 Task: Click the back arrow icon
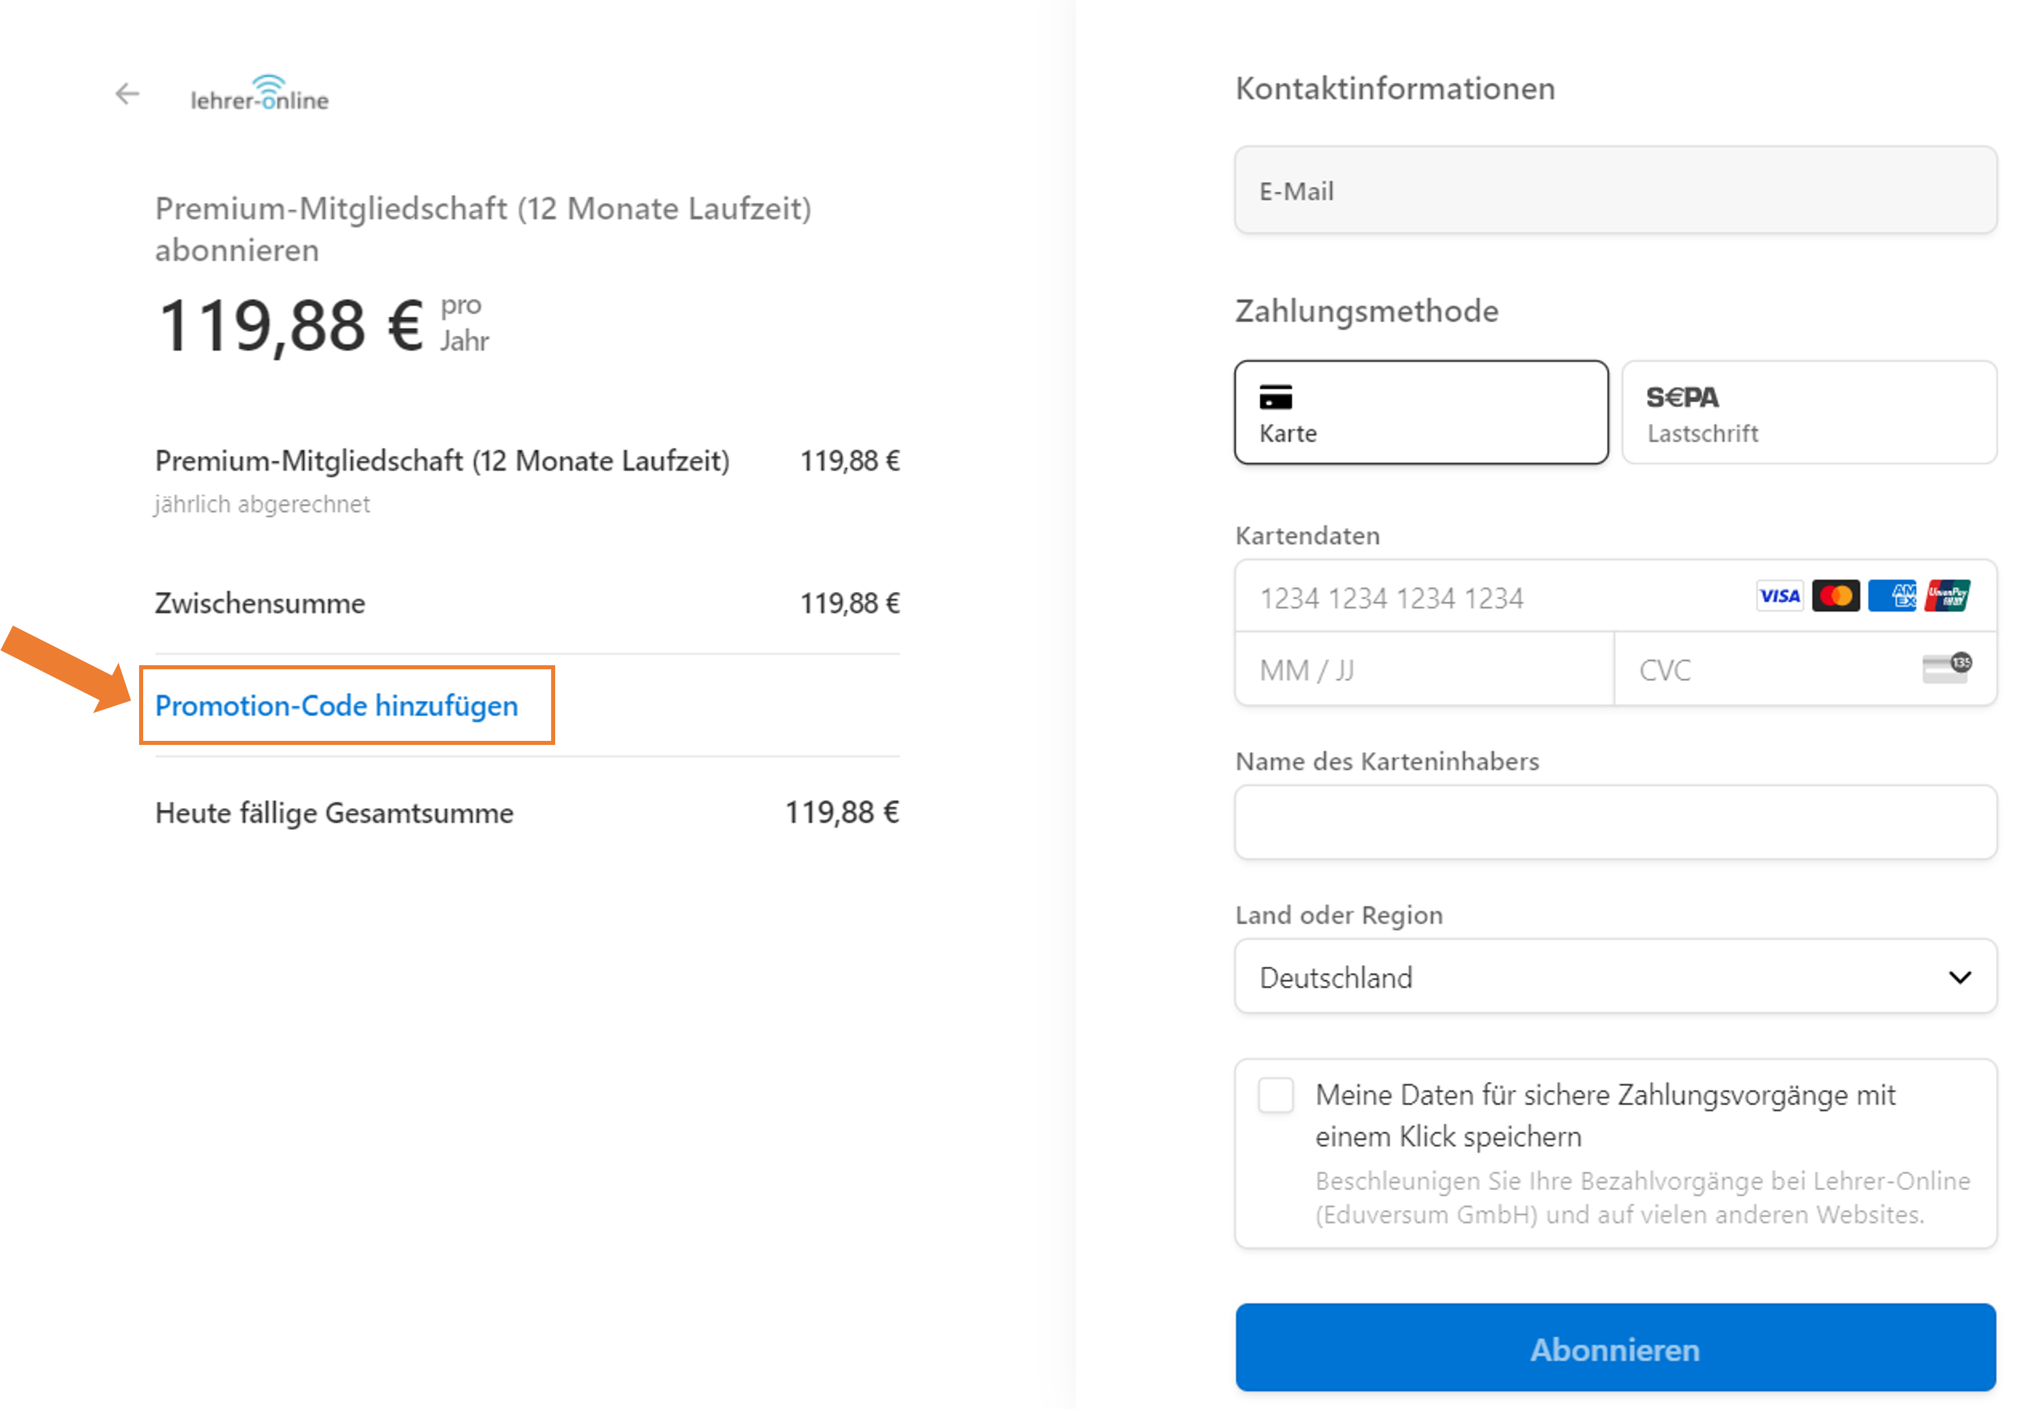128,94
